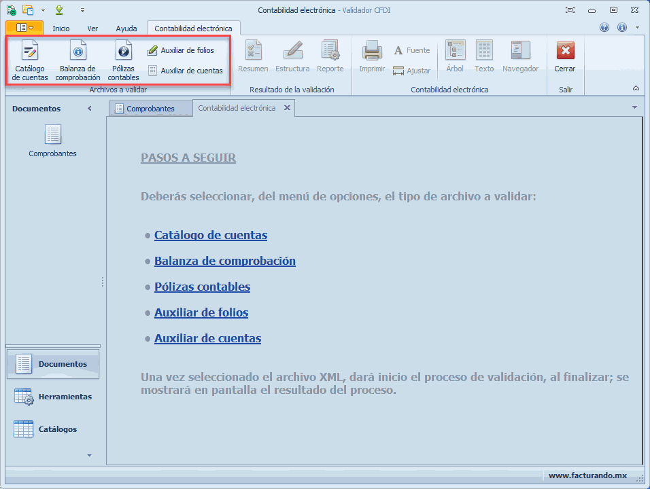Viewport: 650px width, 489px height.
Task: Open Balanza de comprobación from the ribbon
Action: (78, 60)
